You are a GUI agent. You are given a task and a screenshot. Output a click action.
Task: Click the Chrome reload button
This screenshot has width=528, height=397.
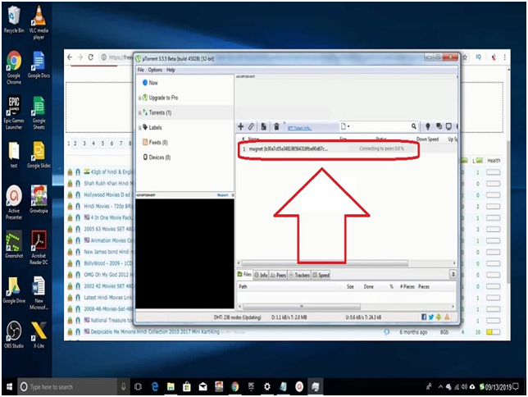(x=90, y=57)
